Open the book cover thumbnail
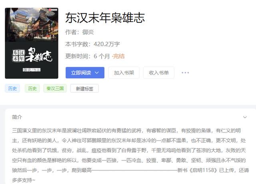The height and width of the screenshot is (184, 256). tap(32, 43)
